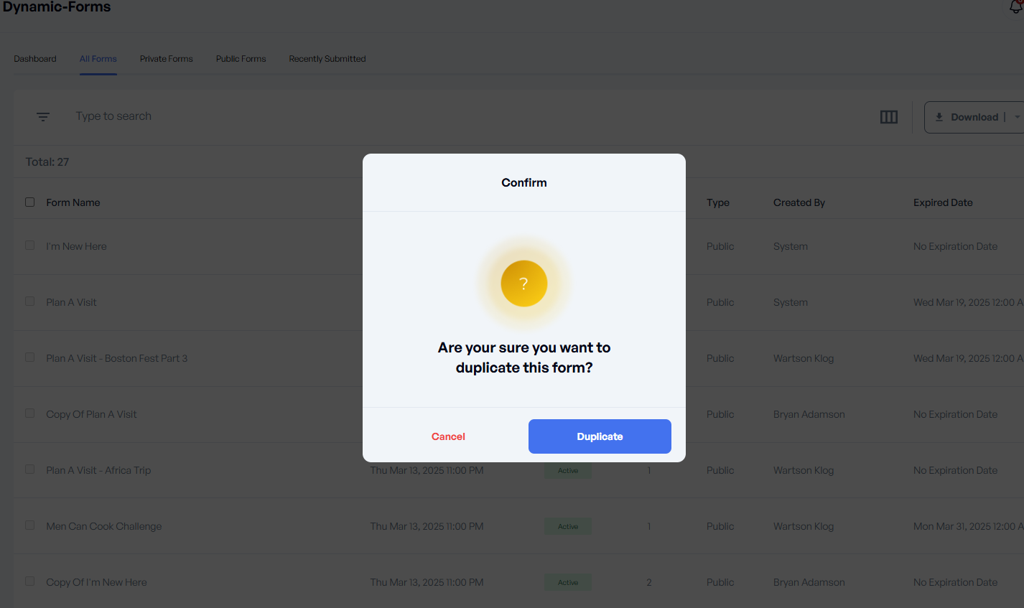The height and width of the screenshot is (608, 1024).
Task: Expand the Download dropdown arrow
Action: pos(1017,117)
